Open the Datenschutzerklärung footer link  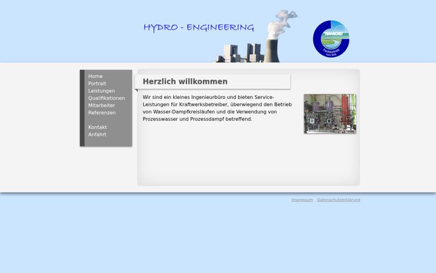[x=339, y=200]
